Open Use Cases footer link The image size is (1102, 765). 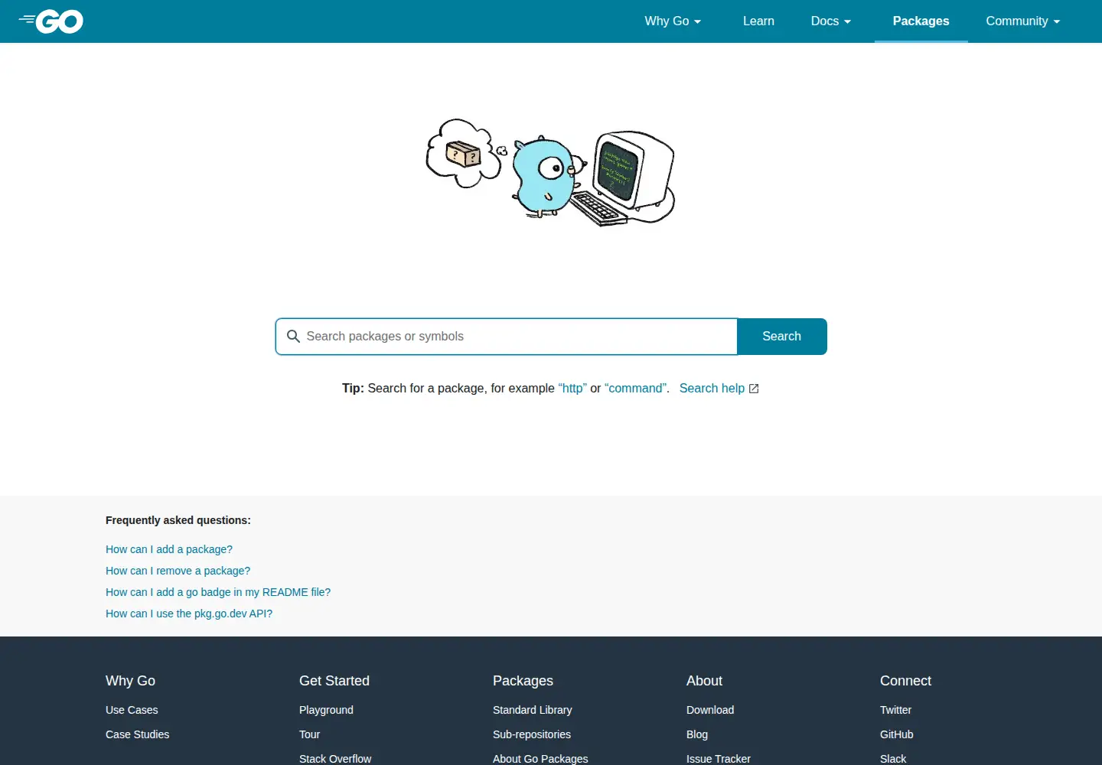coord(132,710)
